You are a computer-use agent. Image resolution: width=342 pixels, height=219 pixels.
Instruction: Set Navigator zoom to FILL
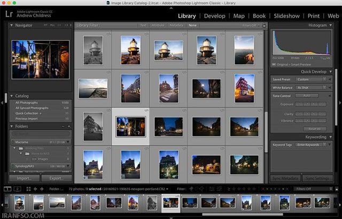coord(52,25)
